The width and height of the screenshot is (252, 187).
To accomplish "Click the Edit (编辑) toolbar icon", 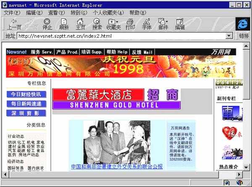I will point(180,24).
